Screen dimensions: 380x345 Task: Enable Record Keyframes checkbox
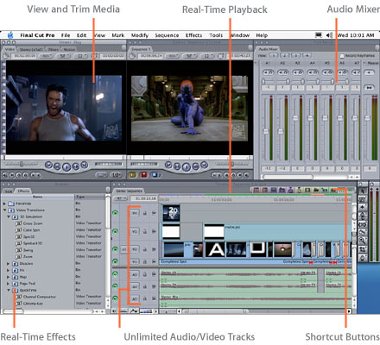click(x=342, y=56)
